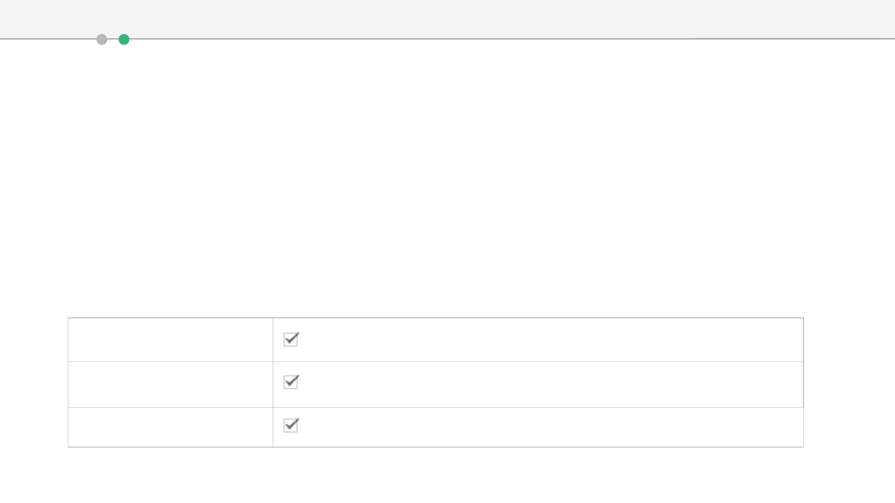Select the empty left cell of the middle row

pos(170,384)
